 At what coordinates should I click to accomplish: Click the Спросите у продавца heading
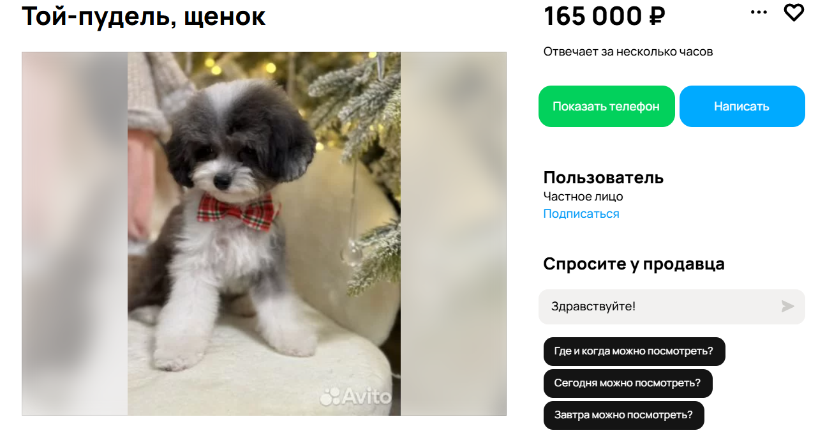click(634, 264)
